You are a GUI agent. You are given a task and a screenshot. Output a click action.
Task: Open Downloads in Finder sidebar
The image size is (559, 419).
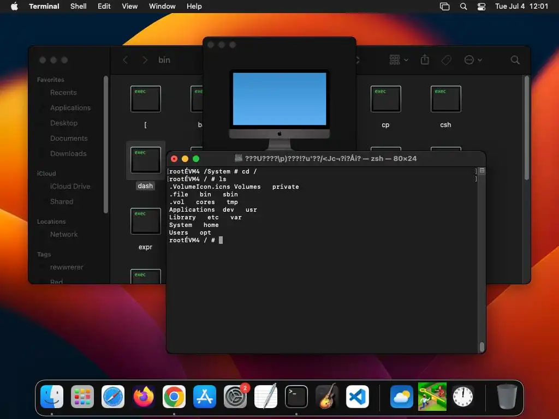[68, 154]
